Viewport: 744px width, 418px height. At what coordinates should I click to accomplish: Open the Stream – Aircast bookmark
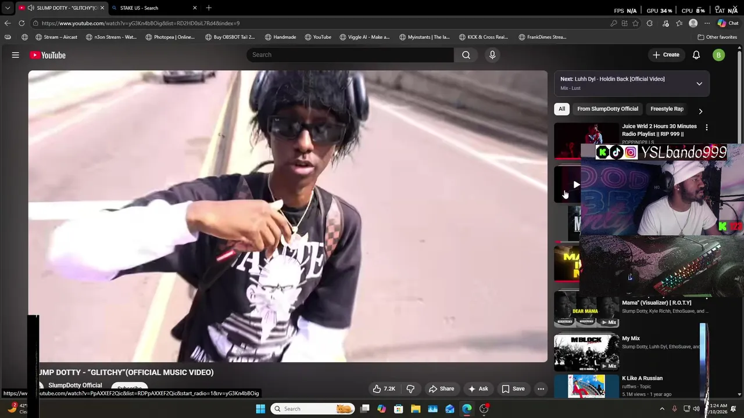(56, 37)
